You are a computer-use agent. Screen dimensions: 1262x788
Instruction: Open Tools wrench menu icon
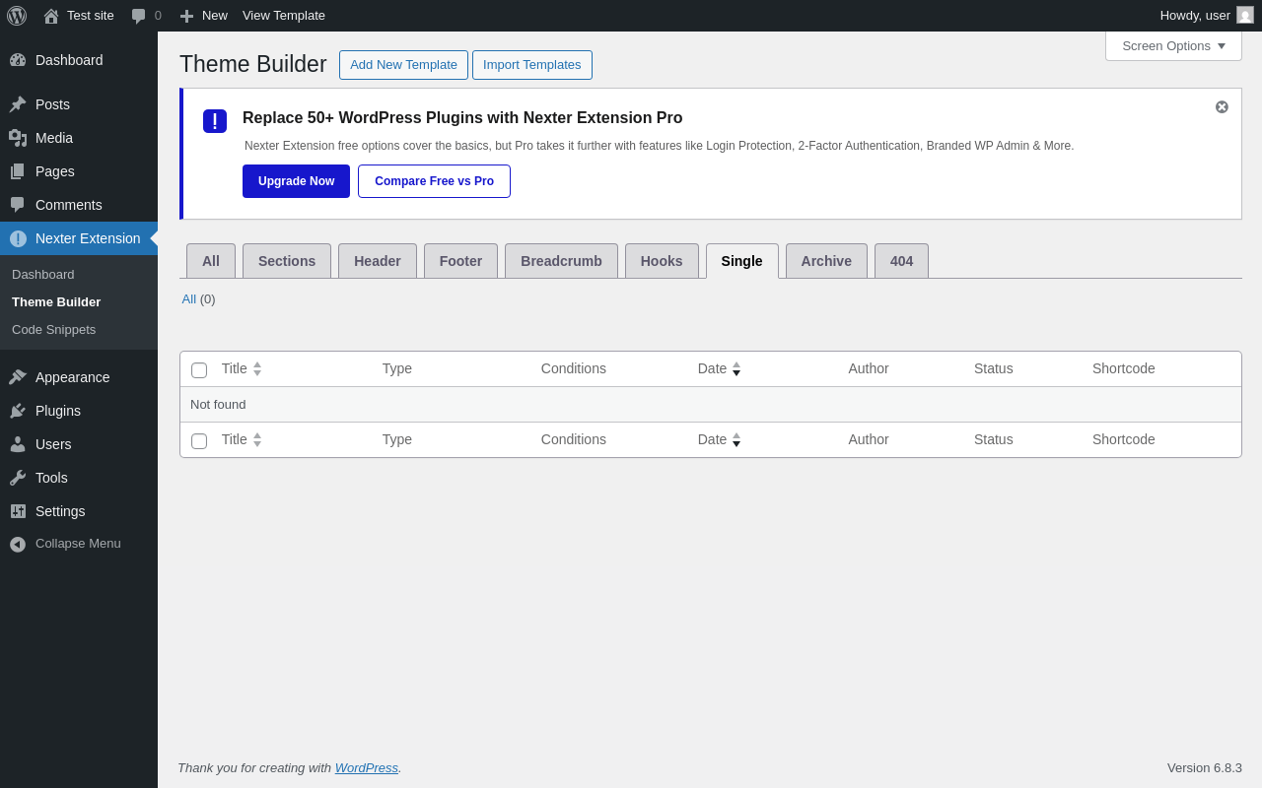click(x=18, y=478)
